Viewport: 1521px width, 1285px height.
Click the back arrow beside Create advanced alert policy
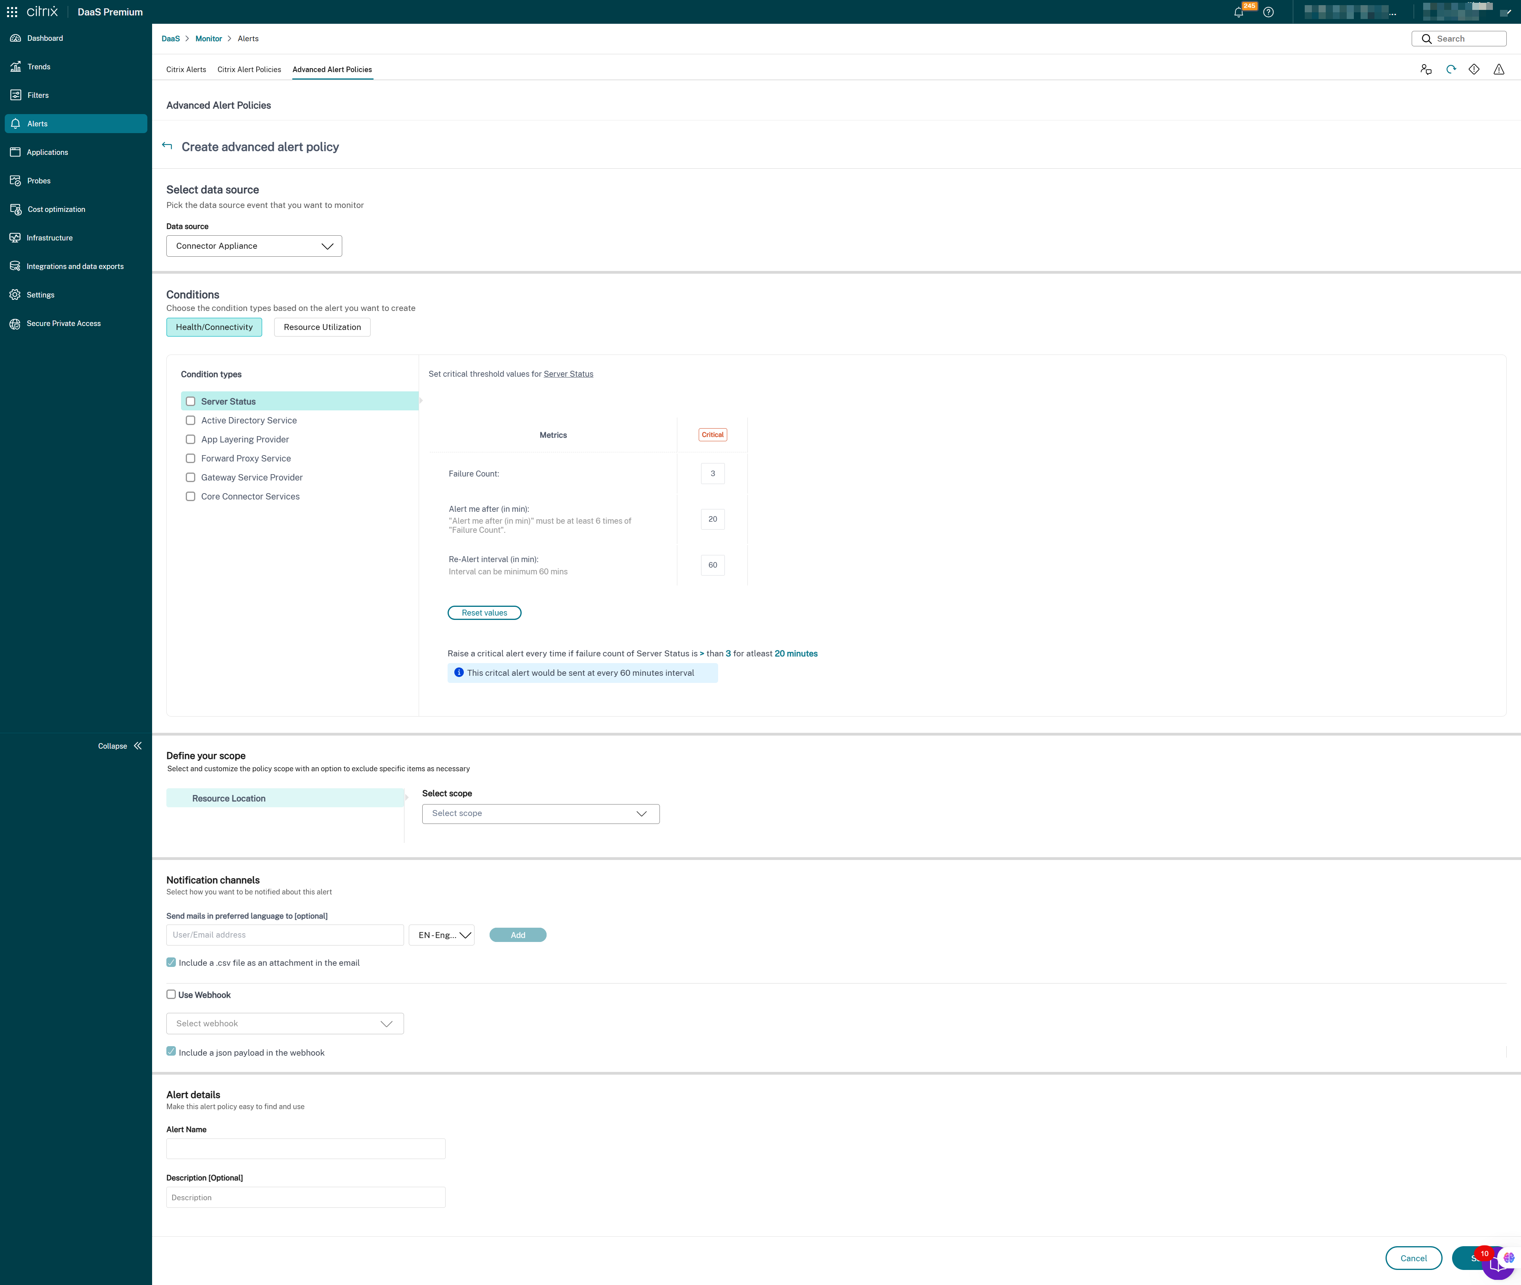pyautogui.click(x=168, y=147)
